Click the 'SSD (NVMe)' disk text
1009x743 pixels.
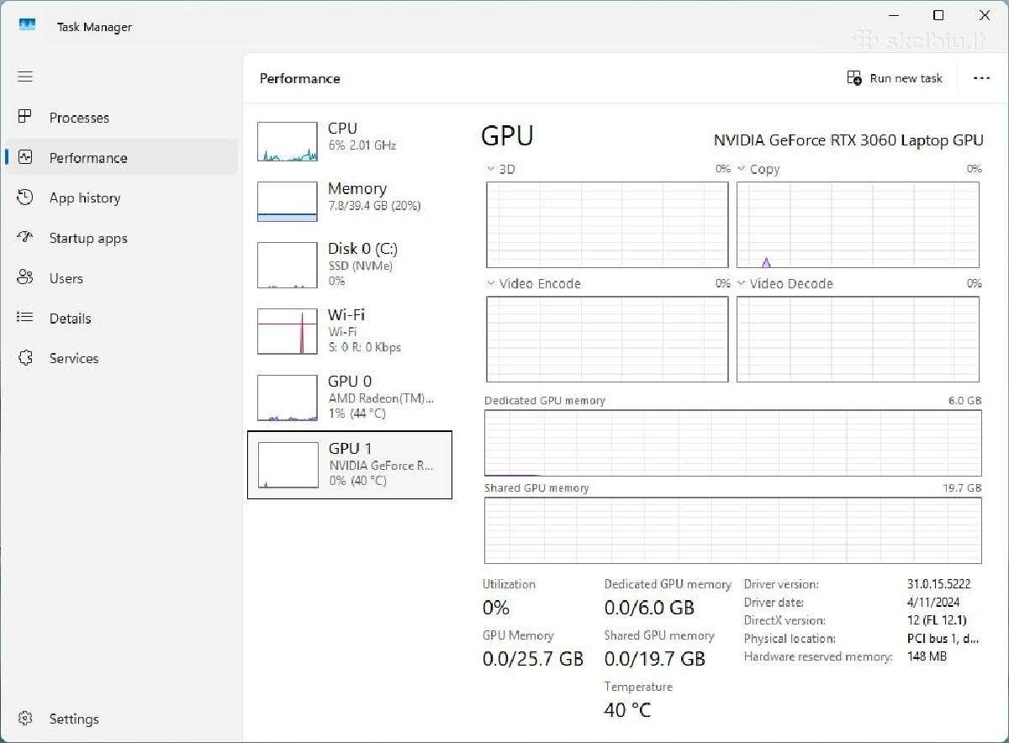point(360,266)
